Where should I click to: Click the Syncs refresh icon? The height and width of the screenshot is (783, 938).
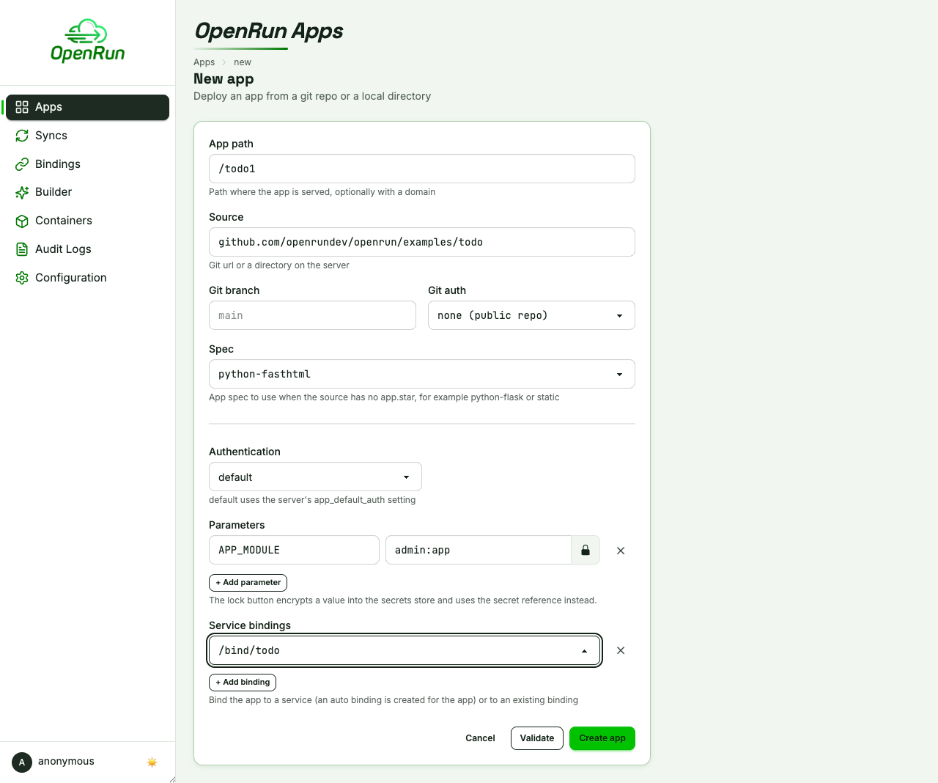coord(22,136)
